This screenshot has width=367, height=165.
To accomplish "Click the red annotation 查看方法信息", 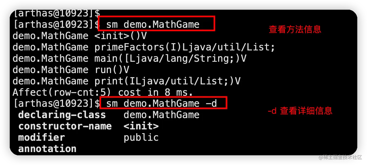I will pyautogui.click(x=295, y=29).
